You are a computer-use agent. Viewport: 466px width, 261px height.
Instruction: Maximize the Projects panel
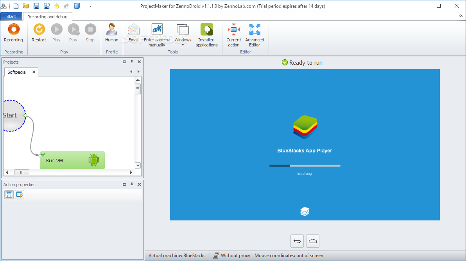(125, 62)
